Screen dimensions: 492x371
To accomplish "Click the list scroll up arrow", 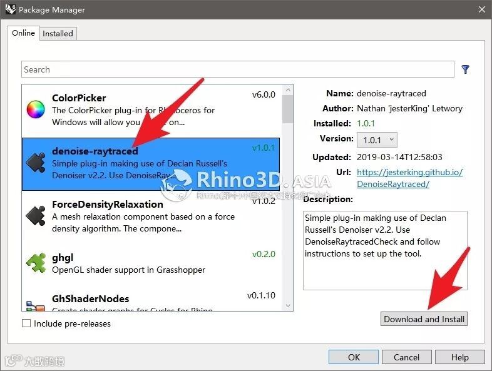I will (x=288, y=90).
